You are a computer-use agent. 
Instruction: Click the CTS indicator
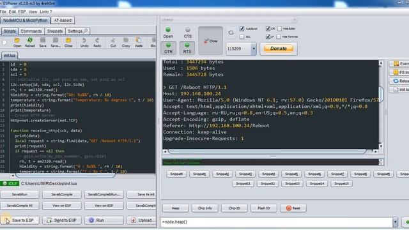point(187,33)
